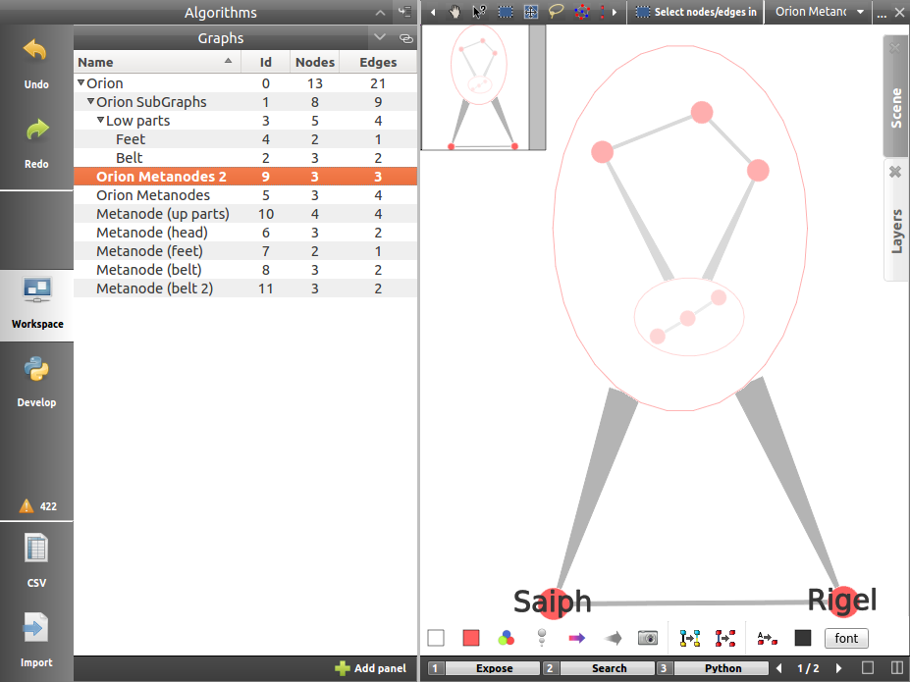Collapse the Low parts subgraph
The height and width of the screenshot is (682, 910).
coord(100,121)
